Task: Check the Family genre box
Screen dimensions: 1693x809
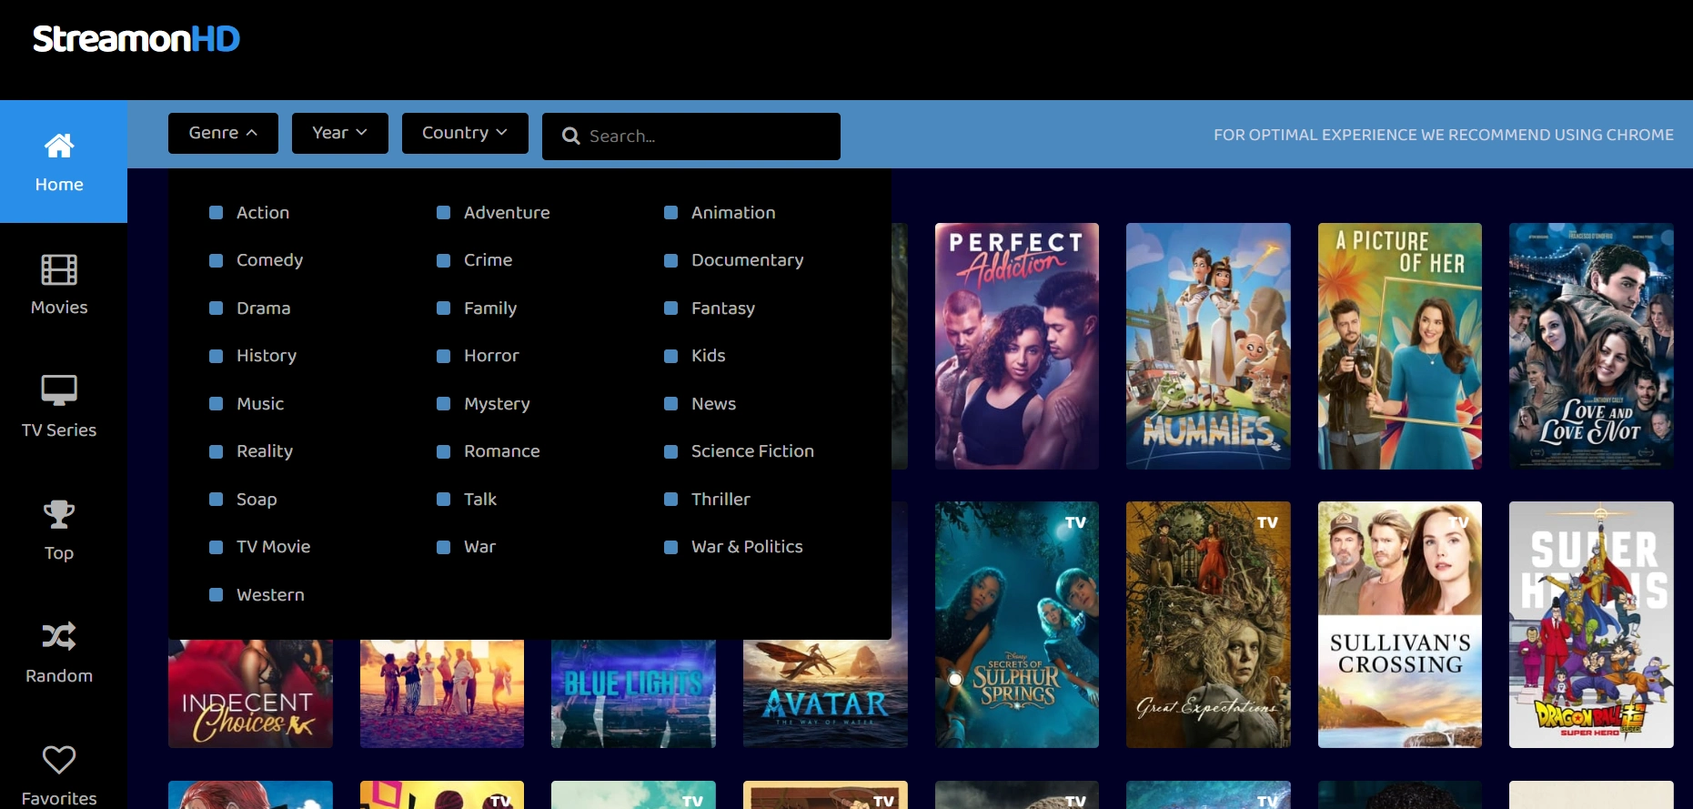Action: pos(444,308)
